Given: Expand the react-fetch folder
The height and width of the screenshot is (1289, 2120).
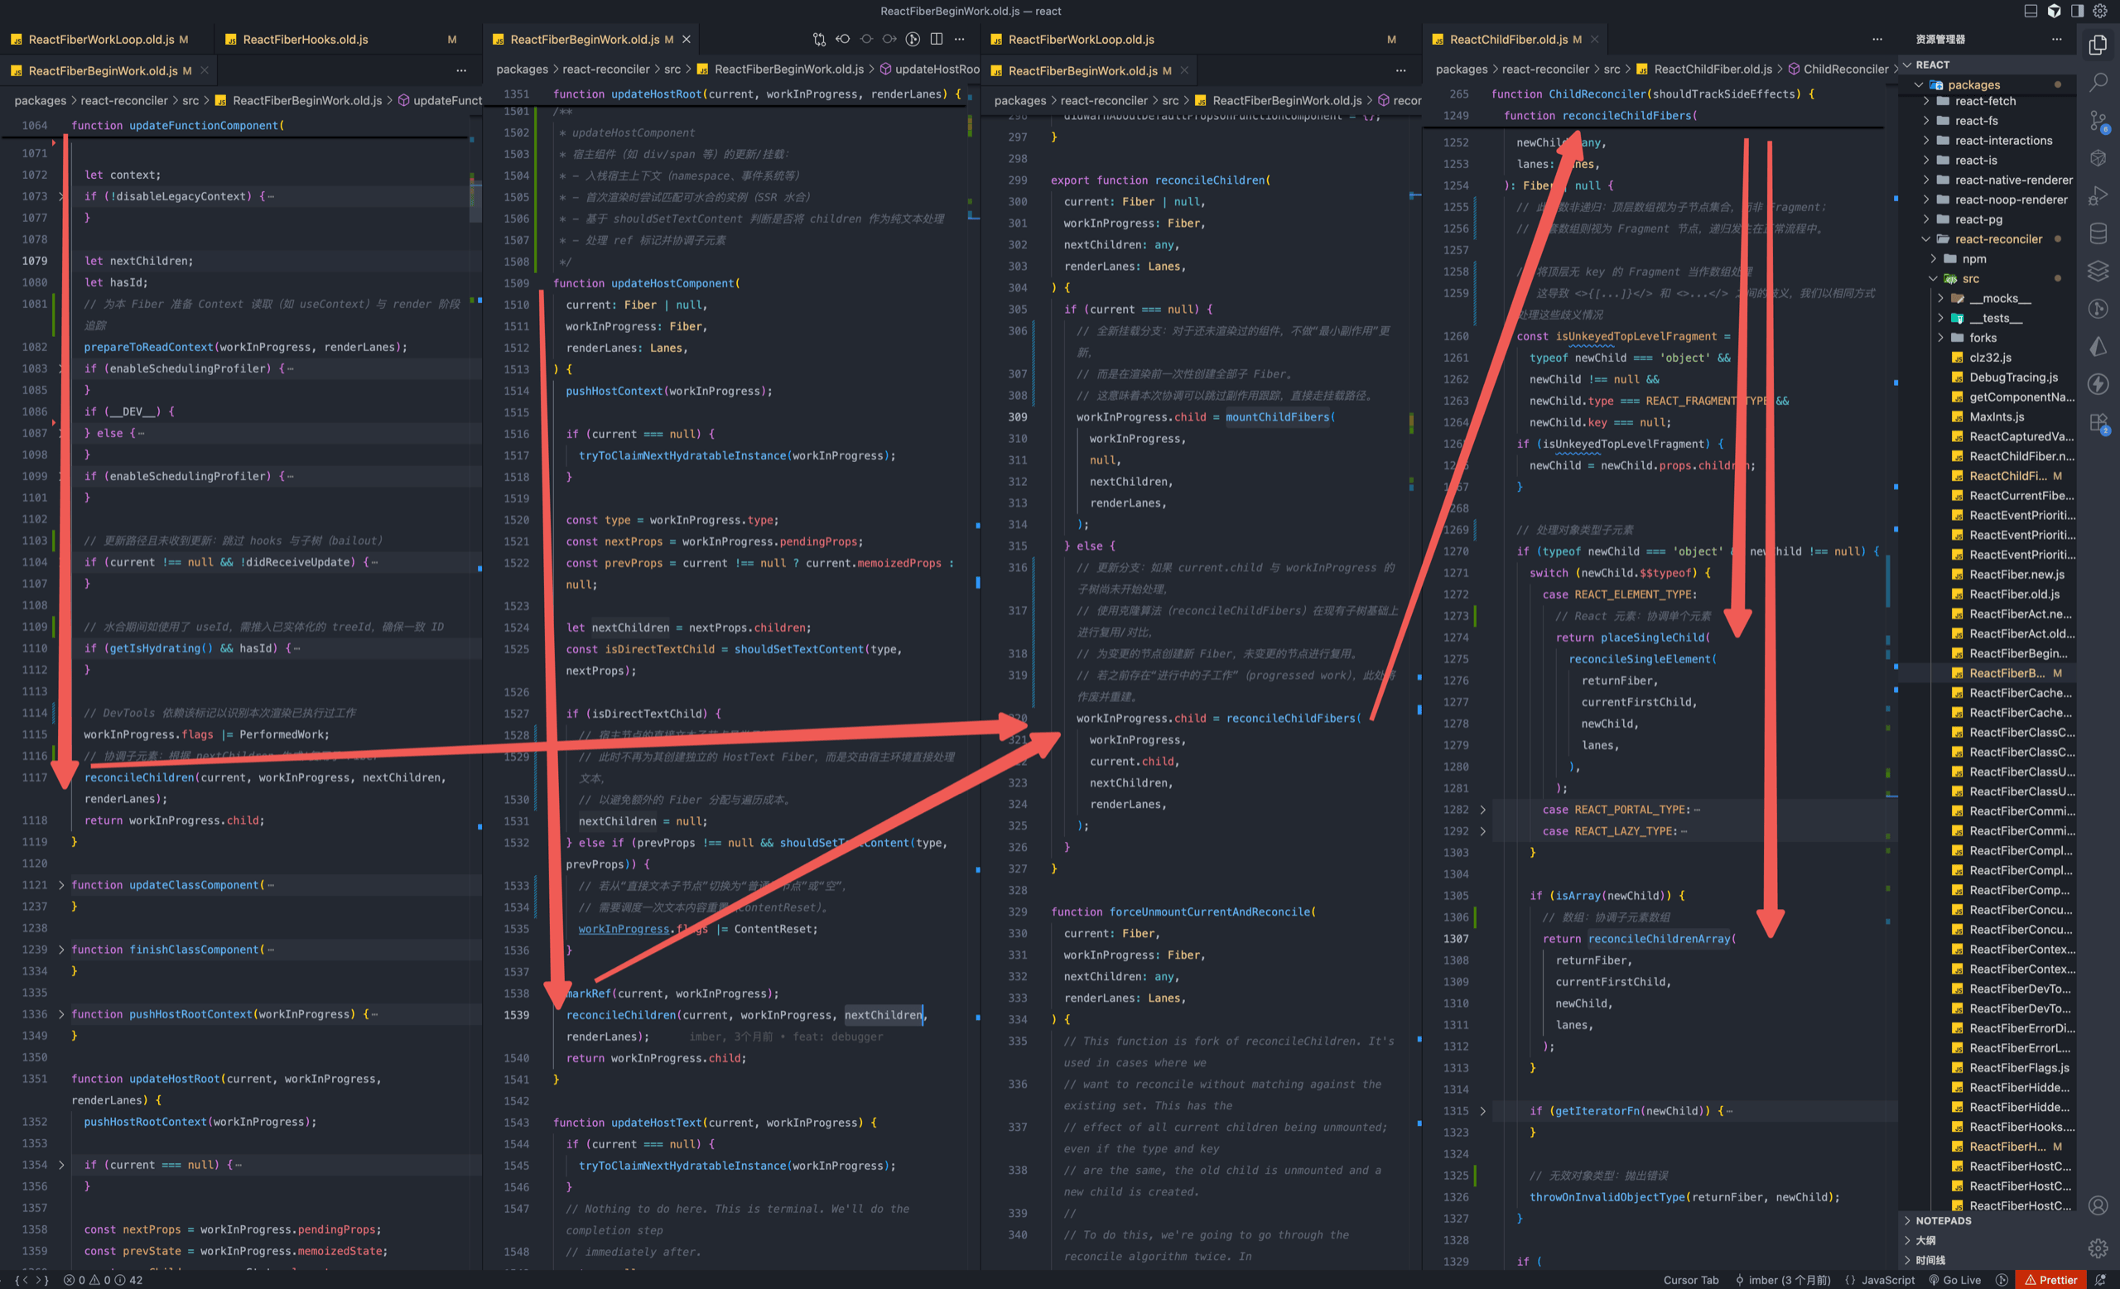Looking at the screenshot, I should coord(1985,101).
